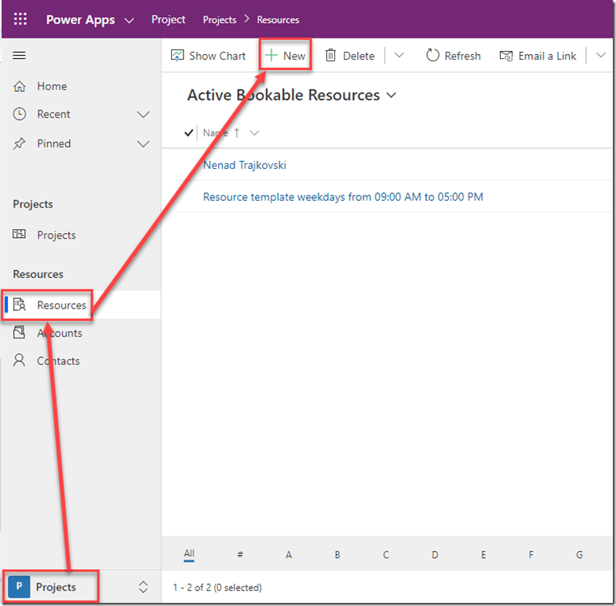This screenshot has height=606, width=616.
Task: Expand the Recent section chevron
Action: coord(143,115)
